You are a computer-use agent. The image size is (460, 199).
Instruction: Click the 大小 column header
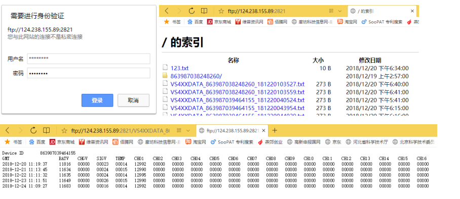tap(318, 60)
